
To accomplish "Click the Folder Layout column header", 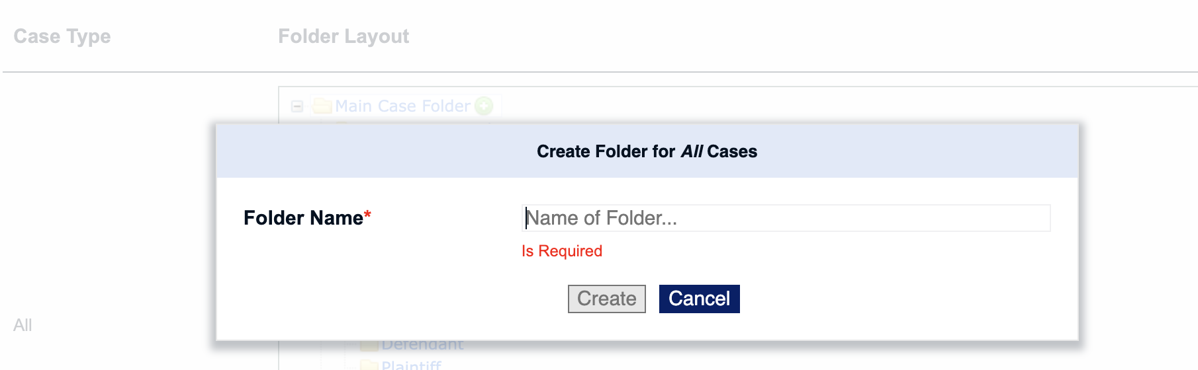I will [x=344, y=36].
